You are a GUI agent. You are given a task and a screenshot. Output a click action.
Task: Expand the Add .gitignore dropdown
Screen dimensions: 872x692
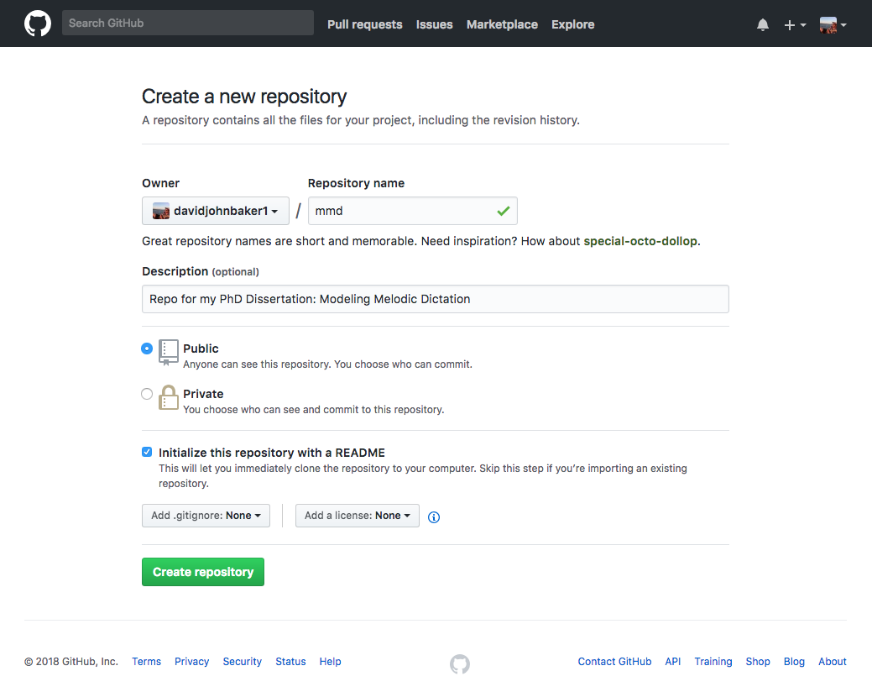tap(206, 516)
